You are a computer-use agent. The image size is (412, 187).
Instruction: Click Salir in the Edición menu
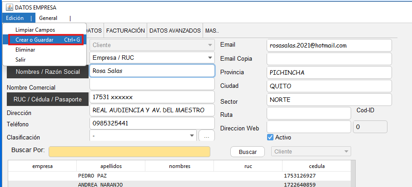[21, 59]
